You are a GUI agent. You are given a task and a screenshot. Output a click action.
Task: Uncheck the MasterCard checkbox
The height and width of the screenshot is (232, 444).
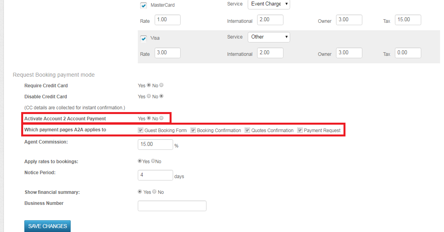(144, 6)
